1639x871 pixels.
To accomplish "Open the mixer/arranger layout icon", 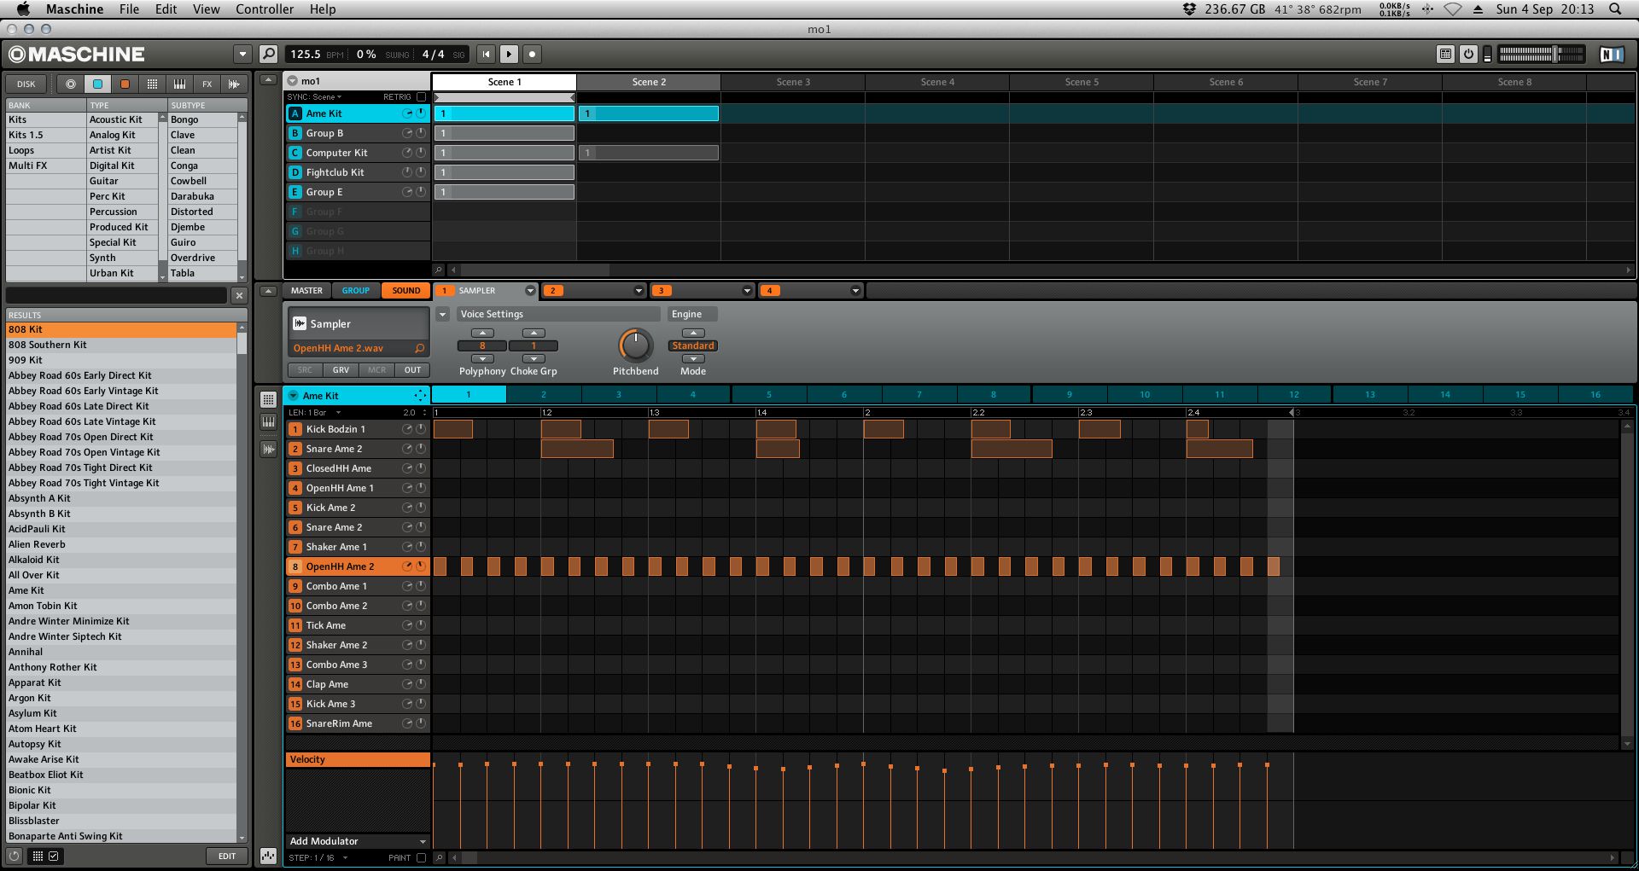I will coord(1445,54).
